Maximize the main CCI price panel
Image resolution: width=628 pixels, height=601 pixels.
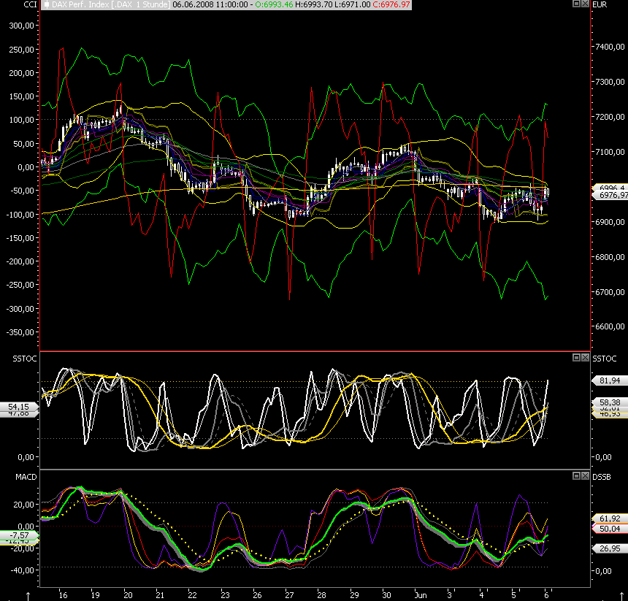coord(576,4)
